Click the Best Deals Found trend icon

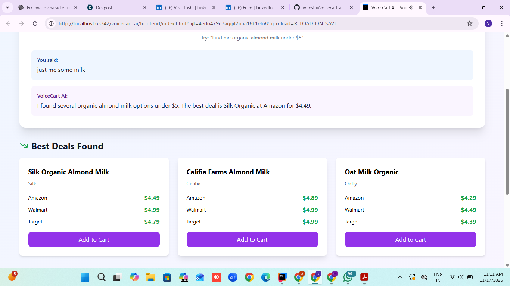(24, 146)
